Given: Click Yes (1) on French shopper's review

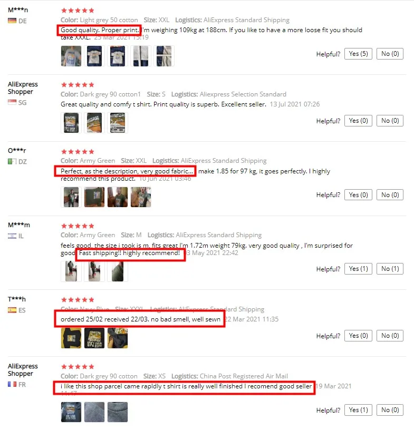Looking at the screenshot, I should (358, 410).
